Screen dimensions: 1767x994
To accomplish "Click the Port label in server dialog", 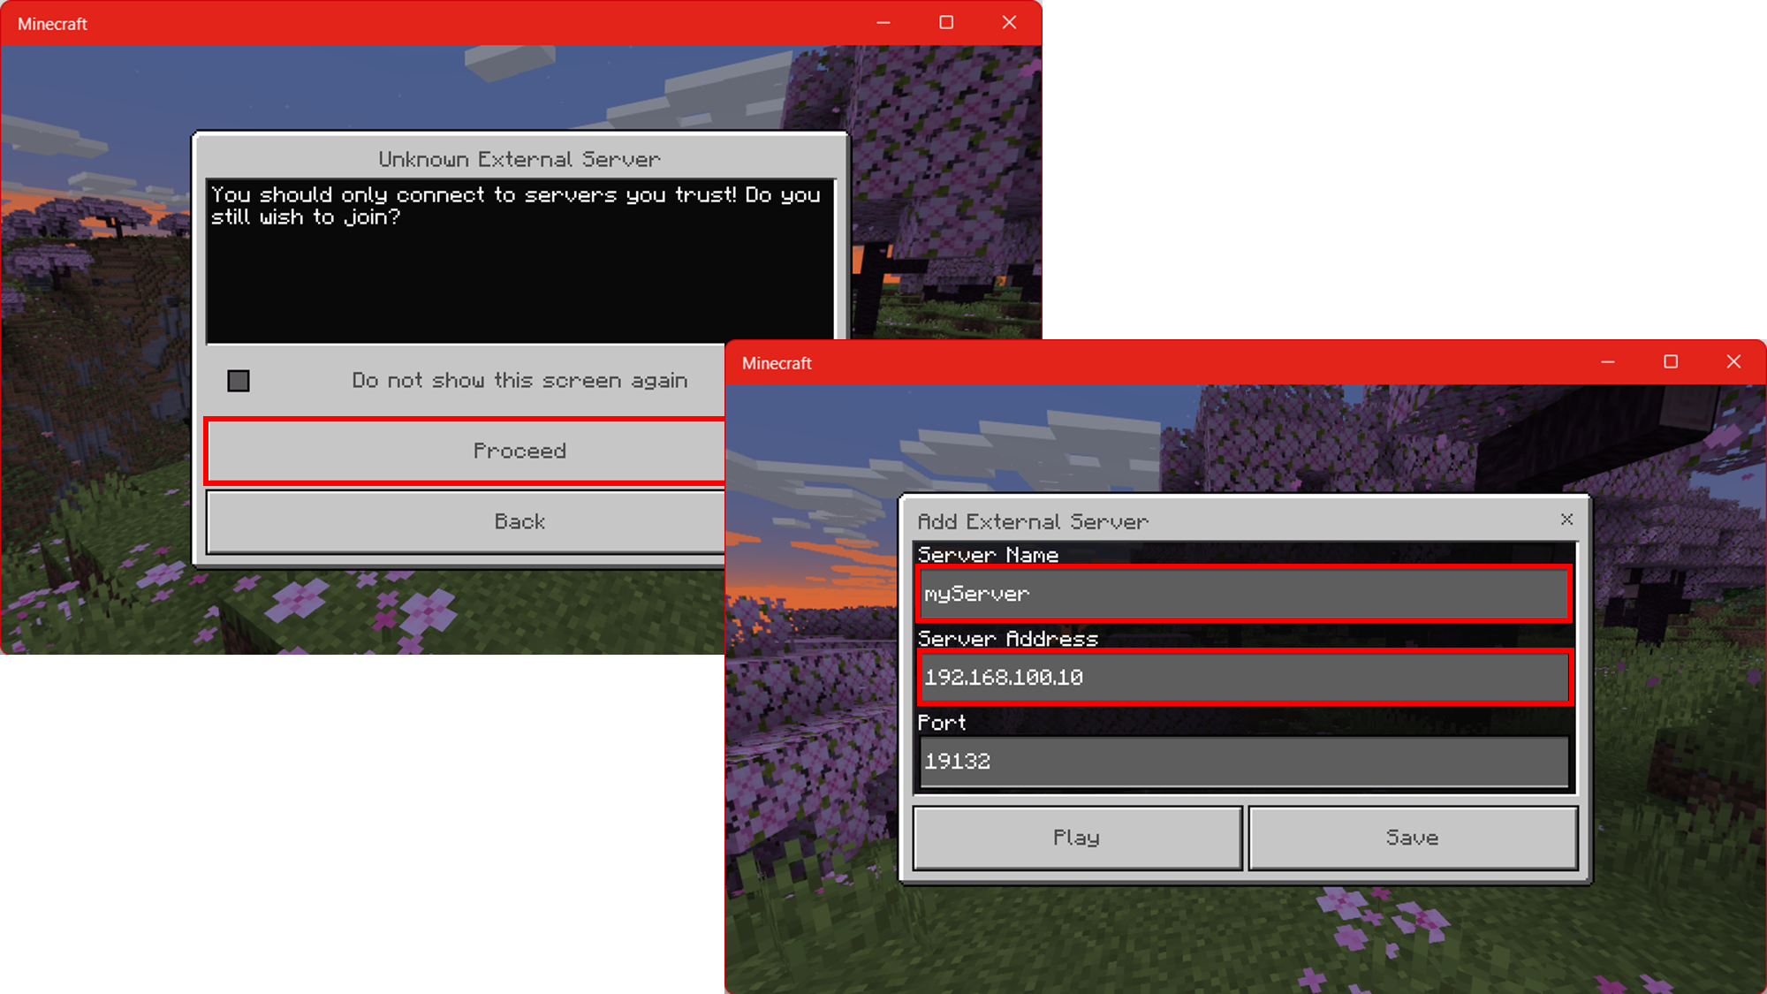I will tap(943, 722).
